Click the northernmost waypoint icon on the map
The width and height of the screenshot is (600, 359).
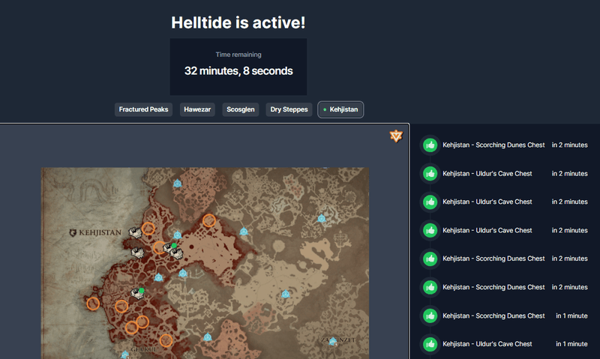pos(177,184)
